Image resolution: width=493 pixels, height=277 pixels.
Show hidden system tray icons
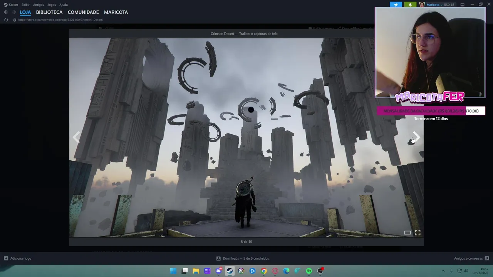(443, 271)
